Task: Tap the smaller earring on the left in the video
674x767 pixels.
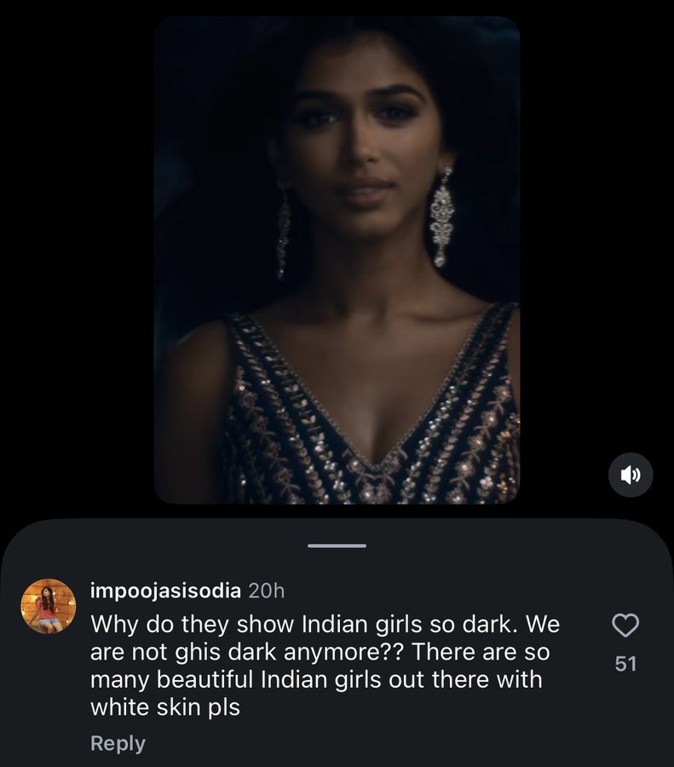Action: point(283,230)
